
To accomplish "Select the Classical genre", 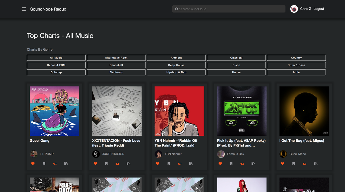I will pos(236,58).
